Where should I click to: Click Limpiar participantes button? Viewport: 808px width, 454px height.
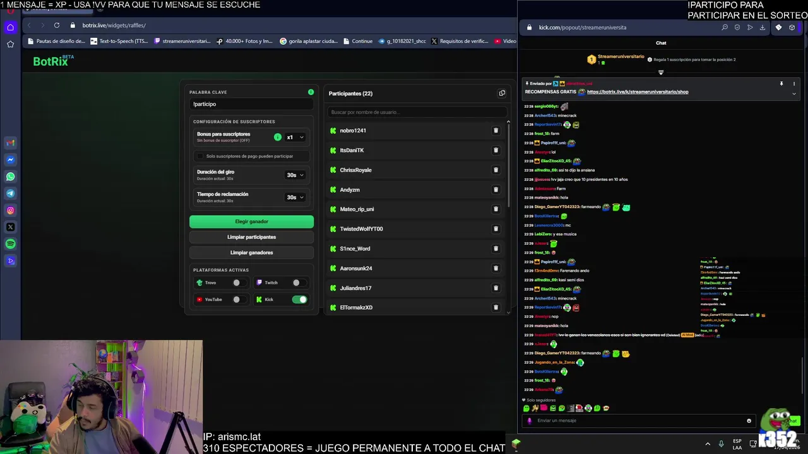click(251, 237)
